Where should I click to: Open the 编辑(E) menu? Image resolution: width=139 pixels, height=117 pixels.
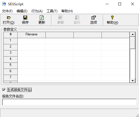(x=22, y=11)
